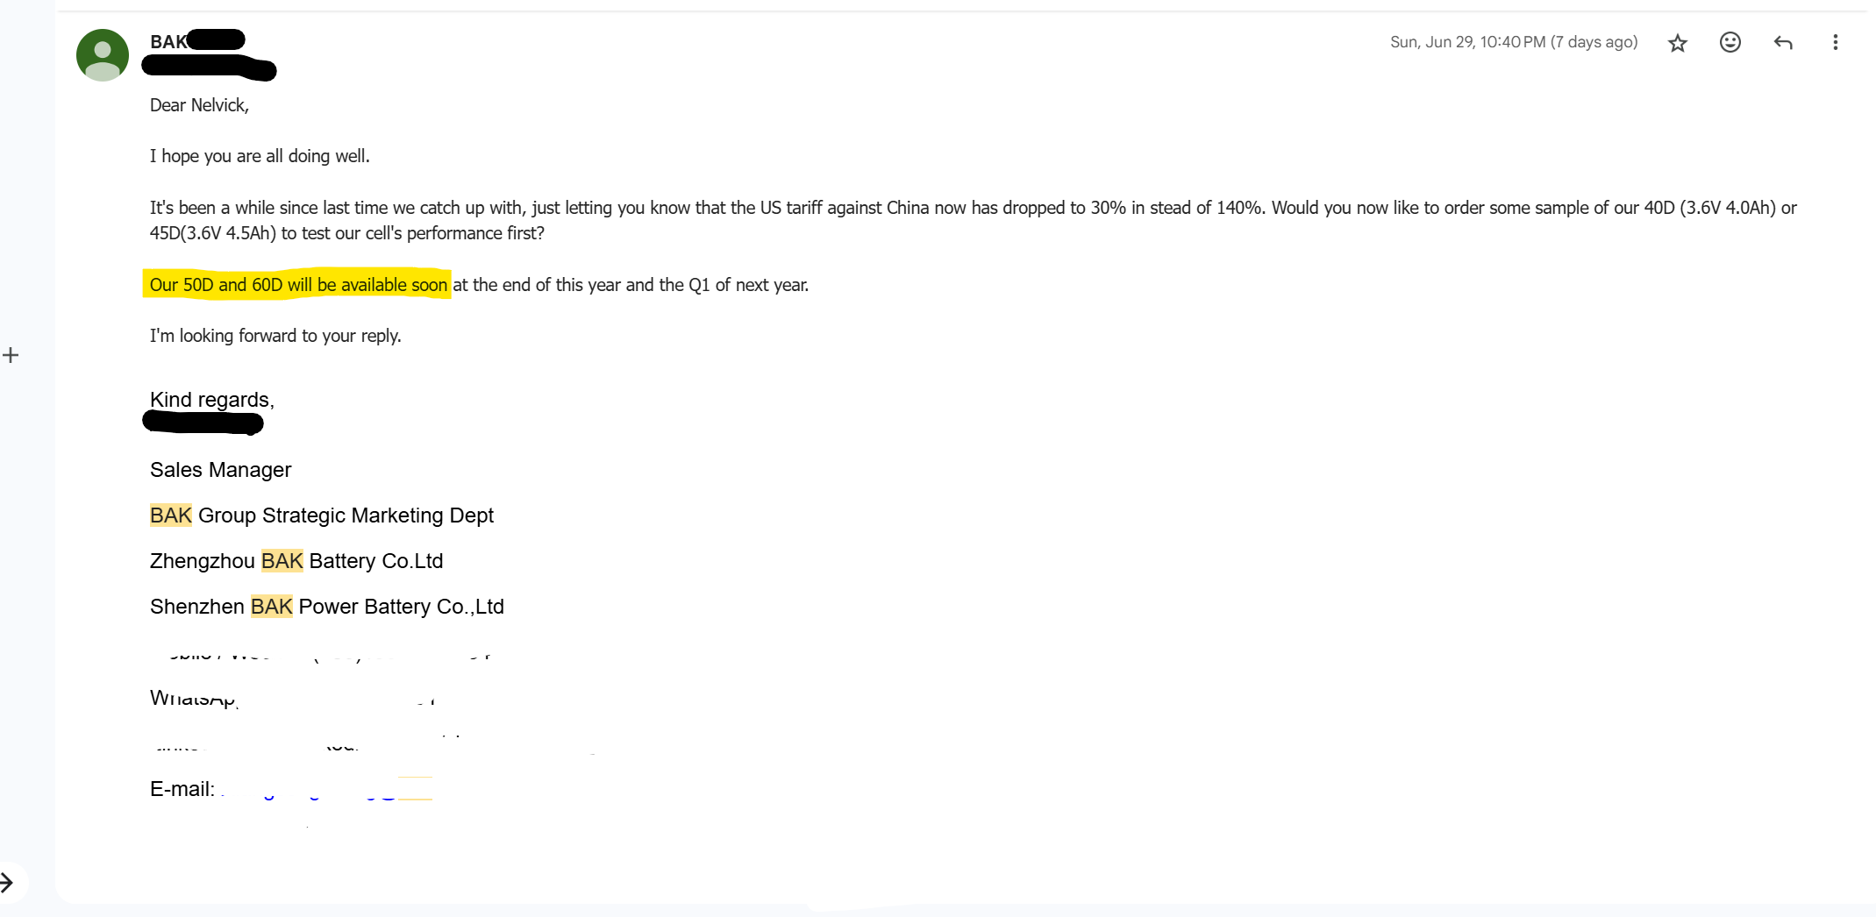The width and height of the screenshot is (1876, 917).
Task: Click the yellow-highlighted 50D and 60D sentence
Action: (298, 285)
